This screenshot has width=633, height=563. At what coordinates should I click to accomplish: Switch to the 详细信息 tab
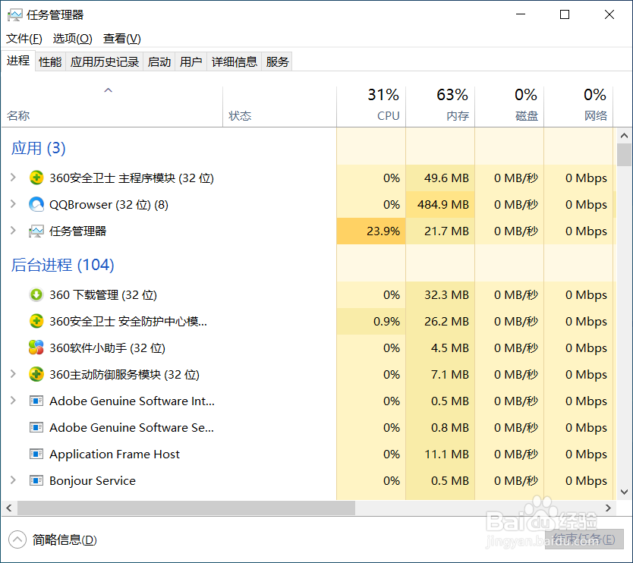pyautogui.click(x=235, y=62)
